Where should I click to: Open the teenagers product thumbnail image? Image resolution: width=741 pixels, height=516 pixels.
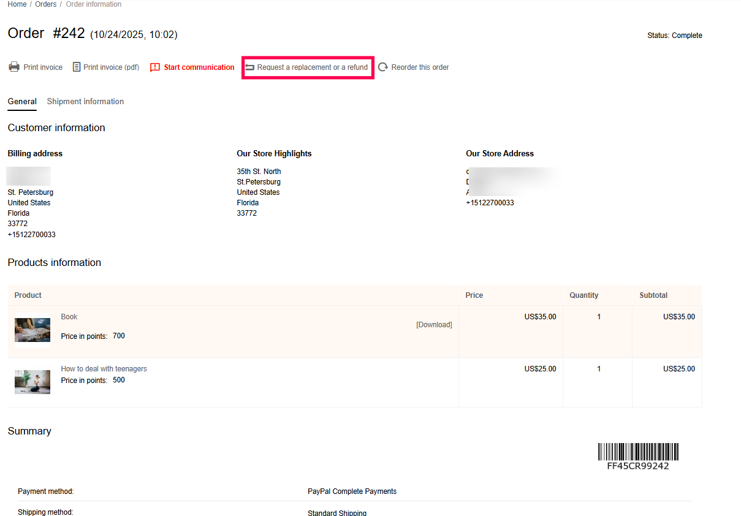(x=32, y=382)
